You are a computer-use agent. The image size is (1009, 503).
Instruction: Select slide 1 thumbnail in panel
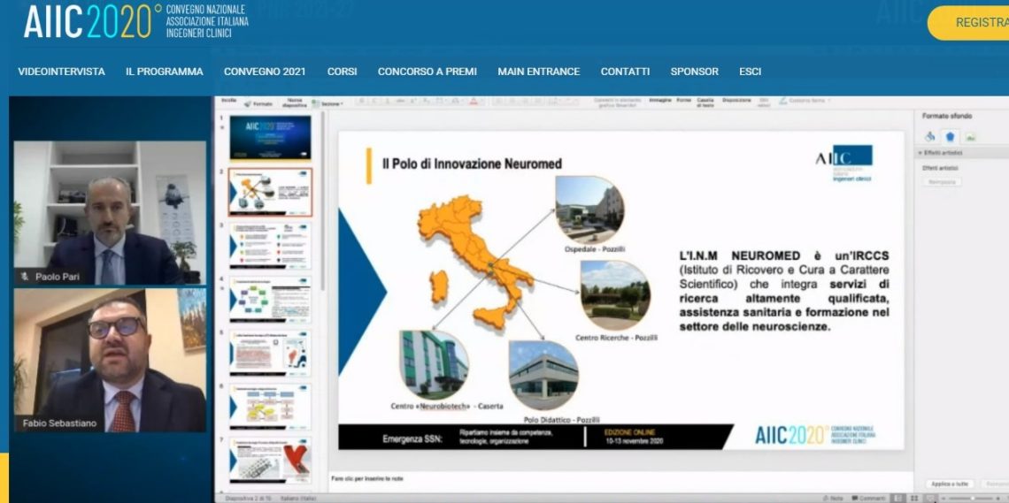[x=270, y=138]
